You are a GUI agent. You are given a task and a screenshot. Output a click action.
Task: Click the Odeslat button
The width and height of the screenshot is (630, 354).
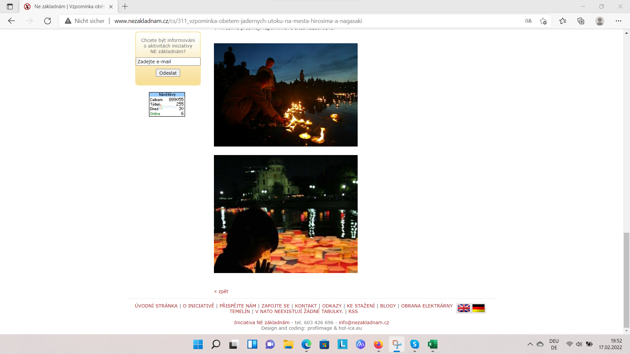pos(168,73)
